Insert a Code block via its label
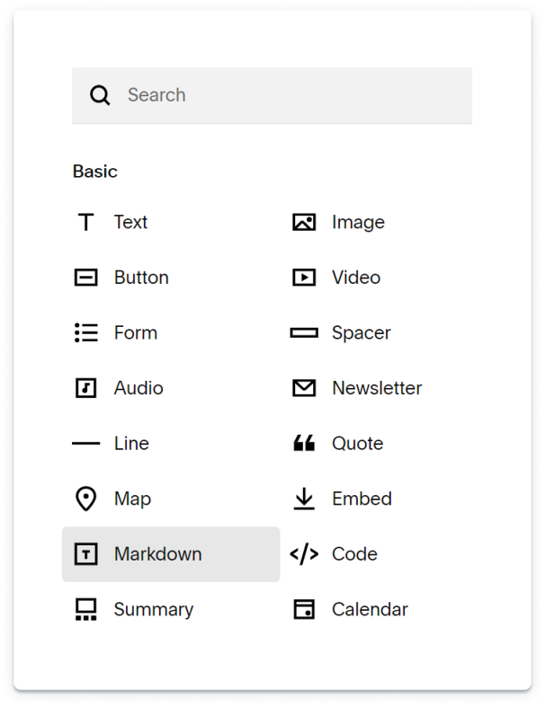The height and width of the screenshot is (707, 545). (354, 554)
